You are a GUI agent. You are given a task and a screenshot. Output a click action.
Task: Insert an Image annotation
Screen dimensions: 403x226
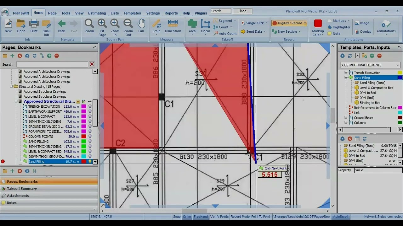coord(362,23)
